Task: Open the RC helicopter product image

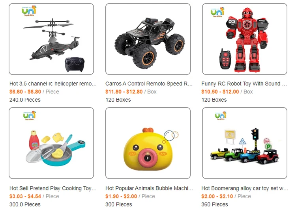Action: click(x=51, y=39)
